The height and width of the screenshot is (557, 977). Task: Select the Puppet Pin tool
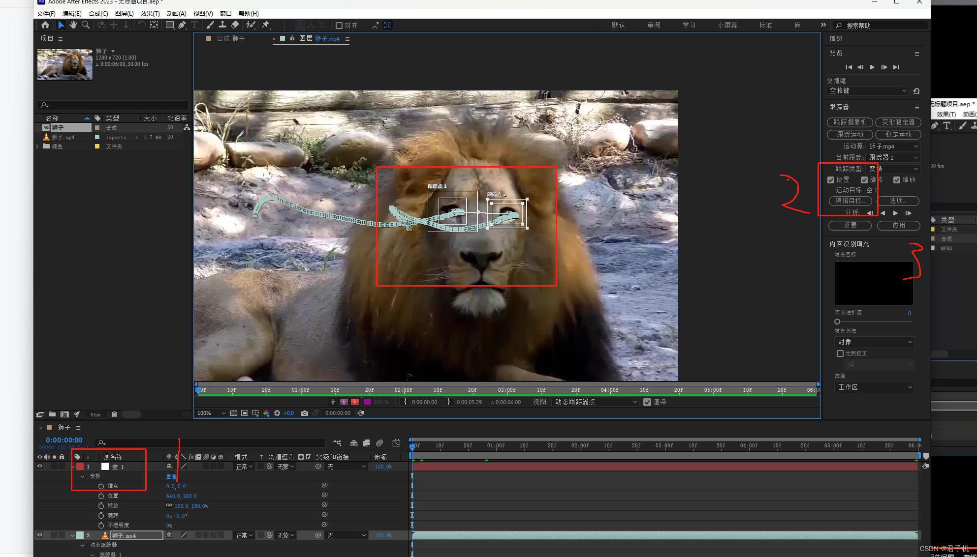[x=266, y=25]
